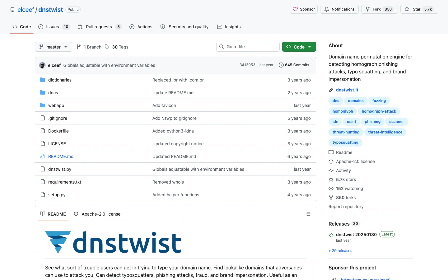Switch to the Issues tab
The height and width of the screenshot is (280, 448).
point(54,27)
